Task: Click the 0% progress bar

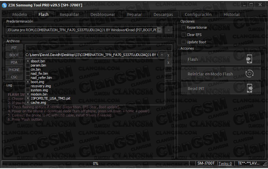Action: pyautogui.click(x=95, y=163)
